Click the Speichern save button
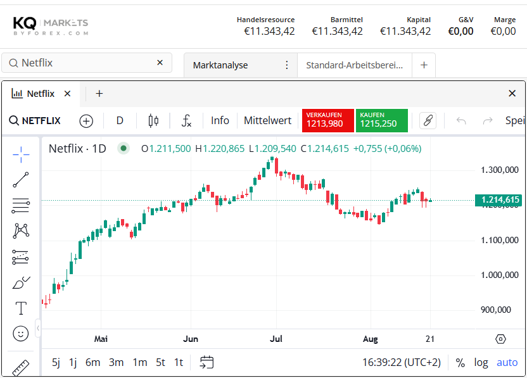Viewport: 527px width, 378px height. coord(515,121)
